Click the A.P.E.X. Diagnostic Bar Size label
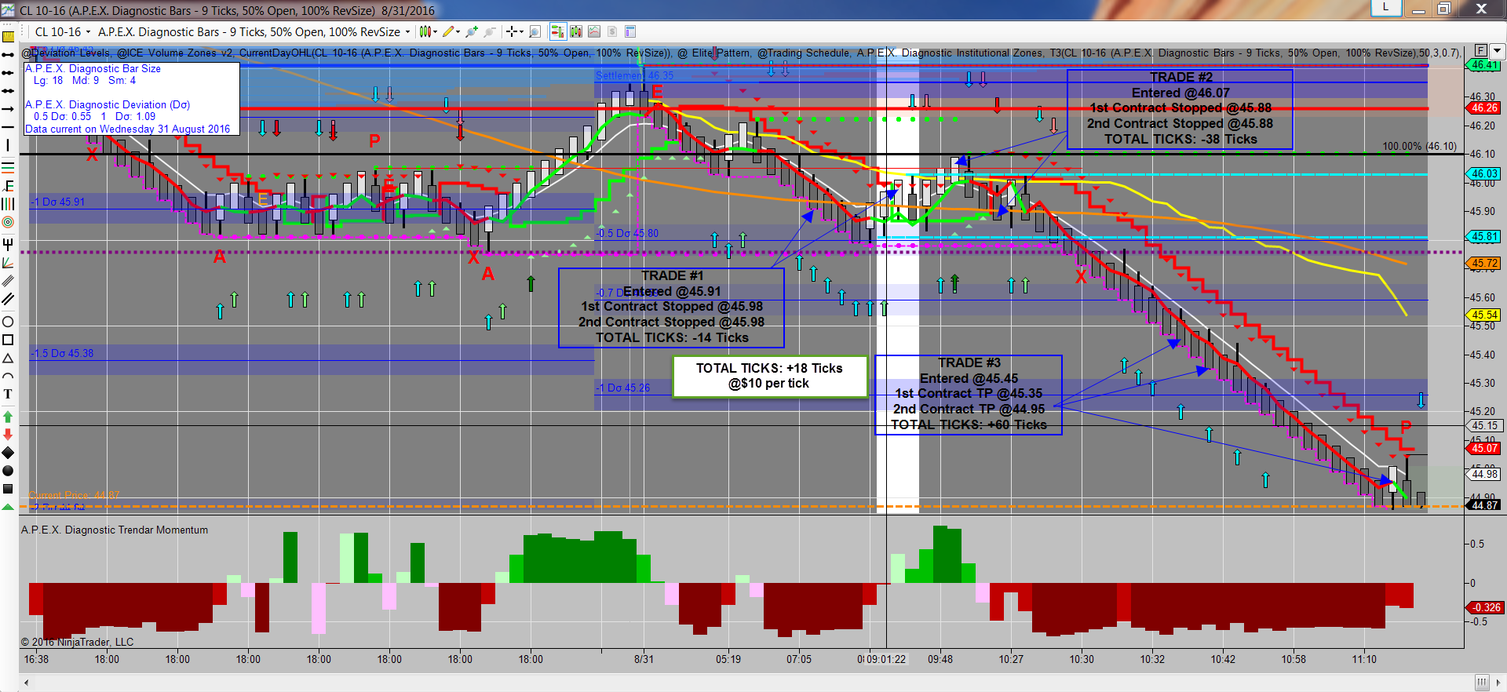The height and width of the screenshot is (692, 1507). click(x=93, y=68)
